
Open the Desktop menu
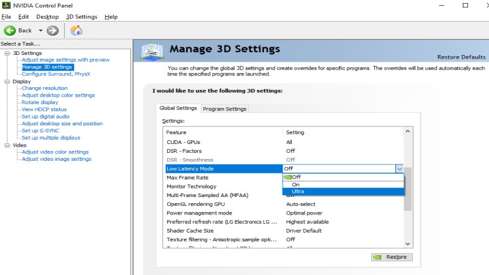tap(47, 17)
